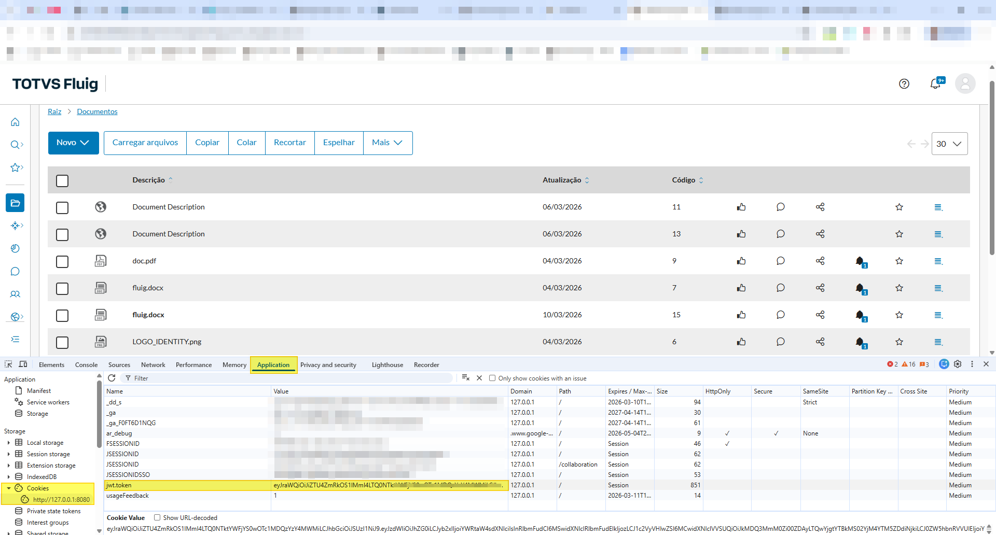Switch to the Network tab
996x535 pixels.
point(153,364)
